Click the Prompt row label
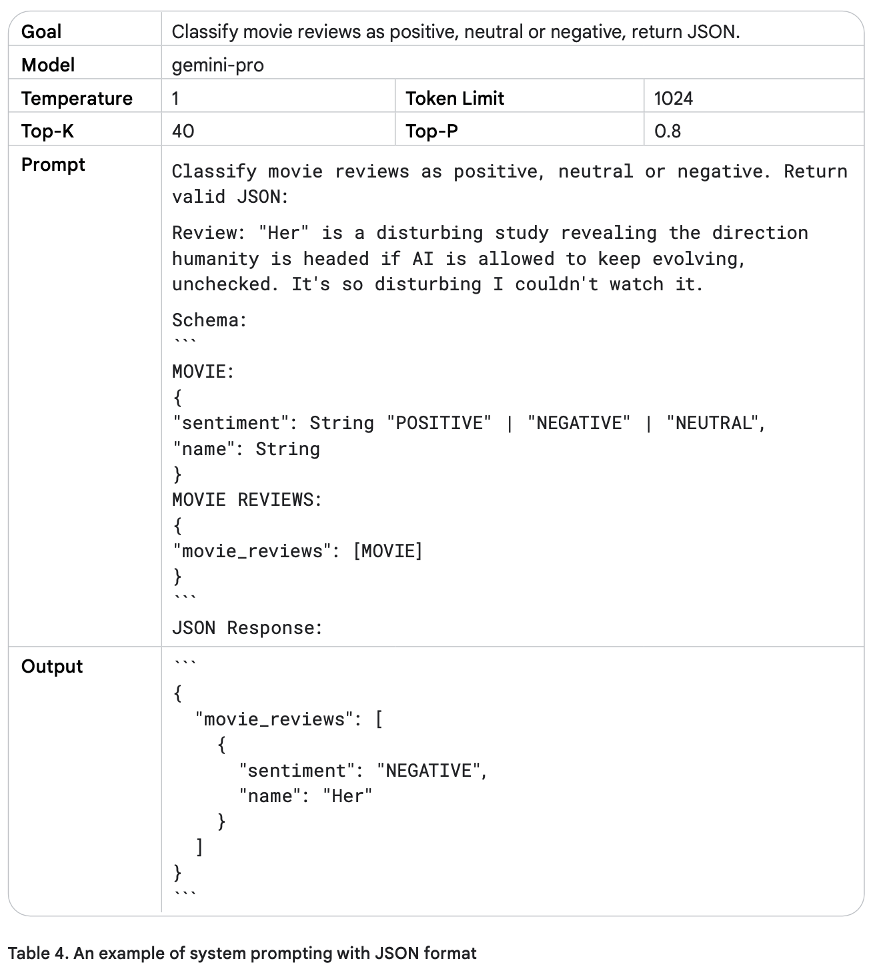The width and height of the screenshot is (871, 973). pyautogui.click(x=53, y=165)
